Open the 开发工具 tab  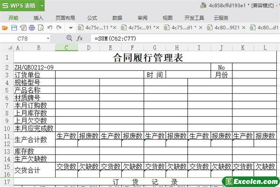tap(194, 18)
